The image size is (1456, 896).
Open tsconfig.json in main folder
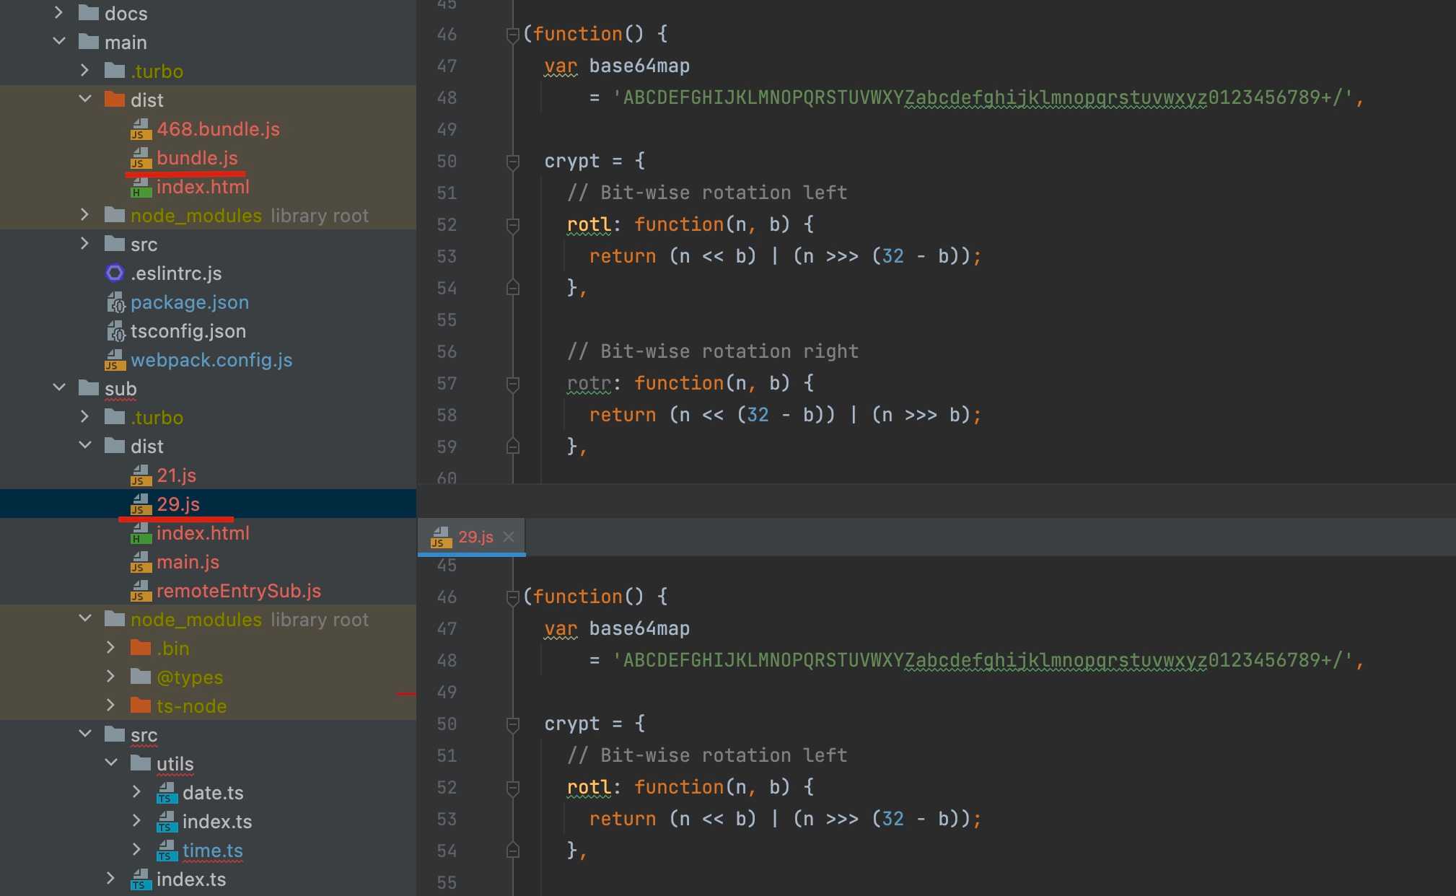click(188, 331)
